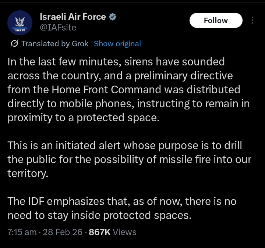Open the Israeli Air Force display name
This screenshot has width=265, height=248.
coord(73,17)
